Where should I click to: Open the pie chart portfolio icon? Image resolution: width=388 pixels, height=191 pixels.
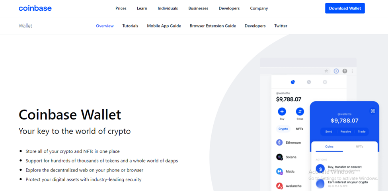pyautogui.click(x=293, y=82)
